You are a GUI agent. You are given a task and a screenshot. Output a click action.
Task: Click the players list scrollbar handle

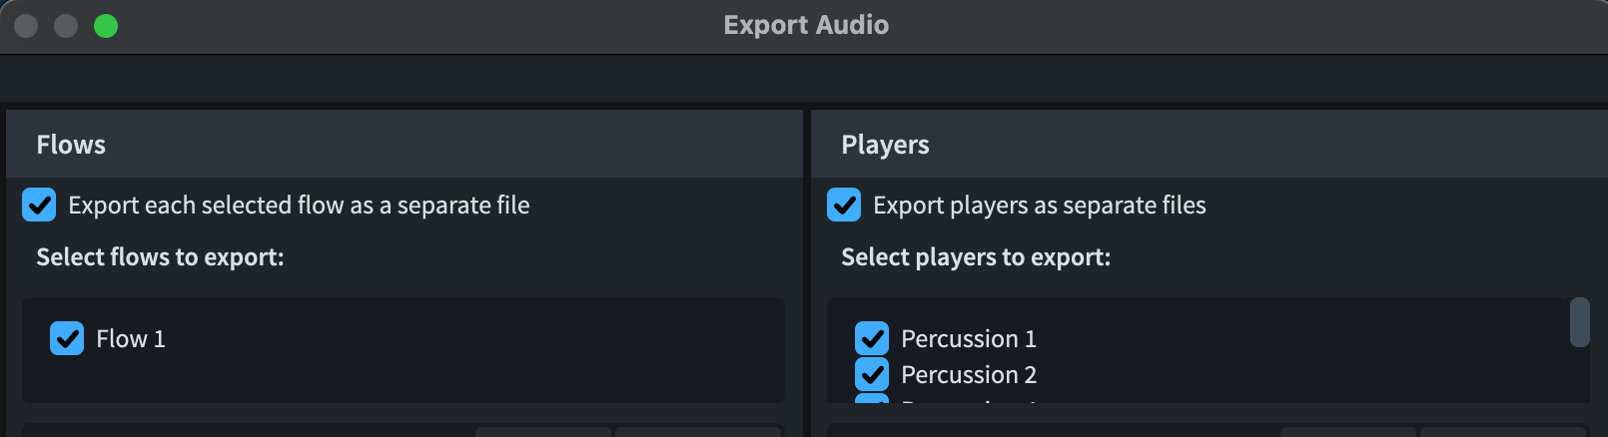click(1579, 322)
